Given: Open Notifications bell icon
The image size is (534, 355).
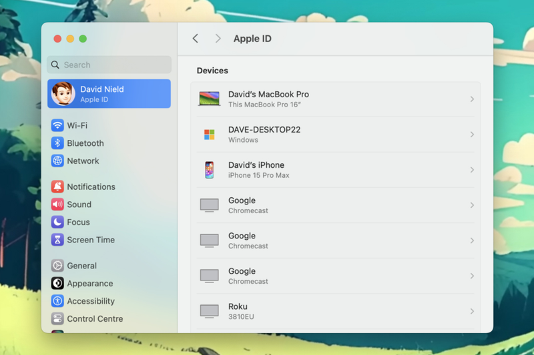Looking at the screenshot, I should tap(57, 187).
